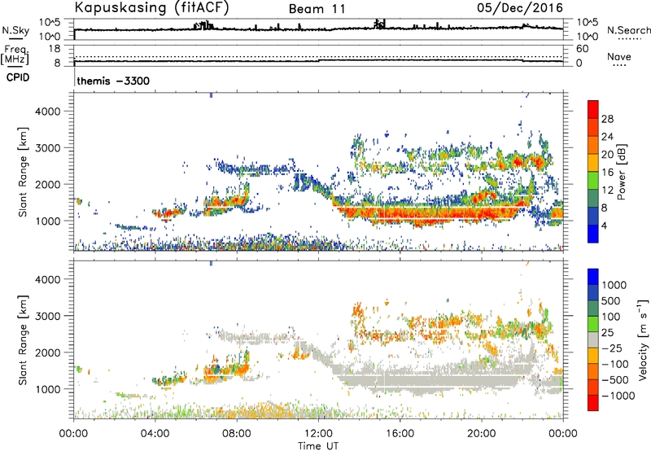
Task: Click the '20:00' time axis tick label
Action: [x=481, y=434]
